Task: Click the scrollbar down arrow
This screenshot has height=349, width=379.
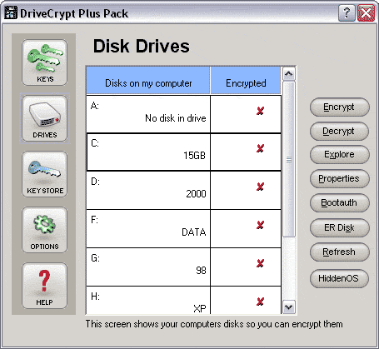Action: 289,307
